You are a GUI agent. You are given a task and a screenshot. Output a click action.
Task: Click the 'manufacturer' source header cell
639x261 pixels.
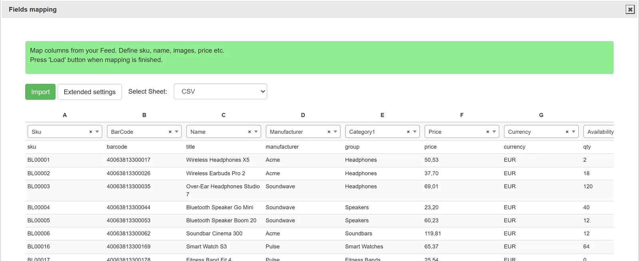[282, 147]
